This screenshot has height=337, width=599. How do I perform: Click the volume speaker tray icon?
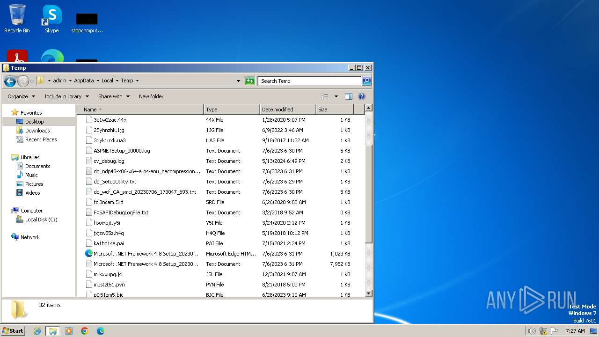click(x=532, y=331)
